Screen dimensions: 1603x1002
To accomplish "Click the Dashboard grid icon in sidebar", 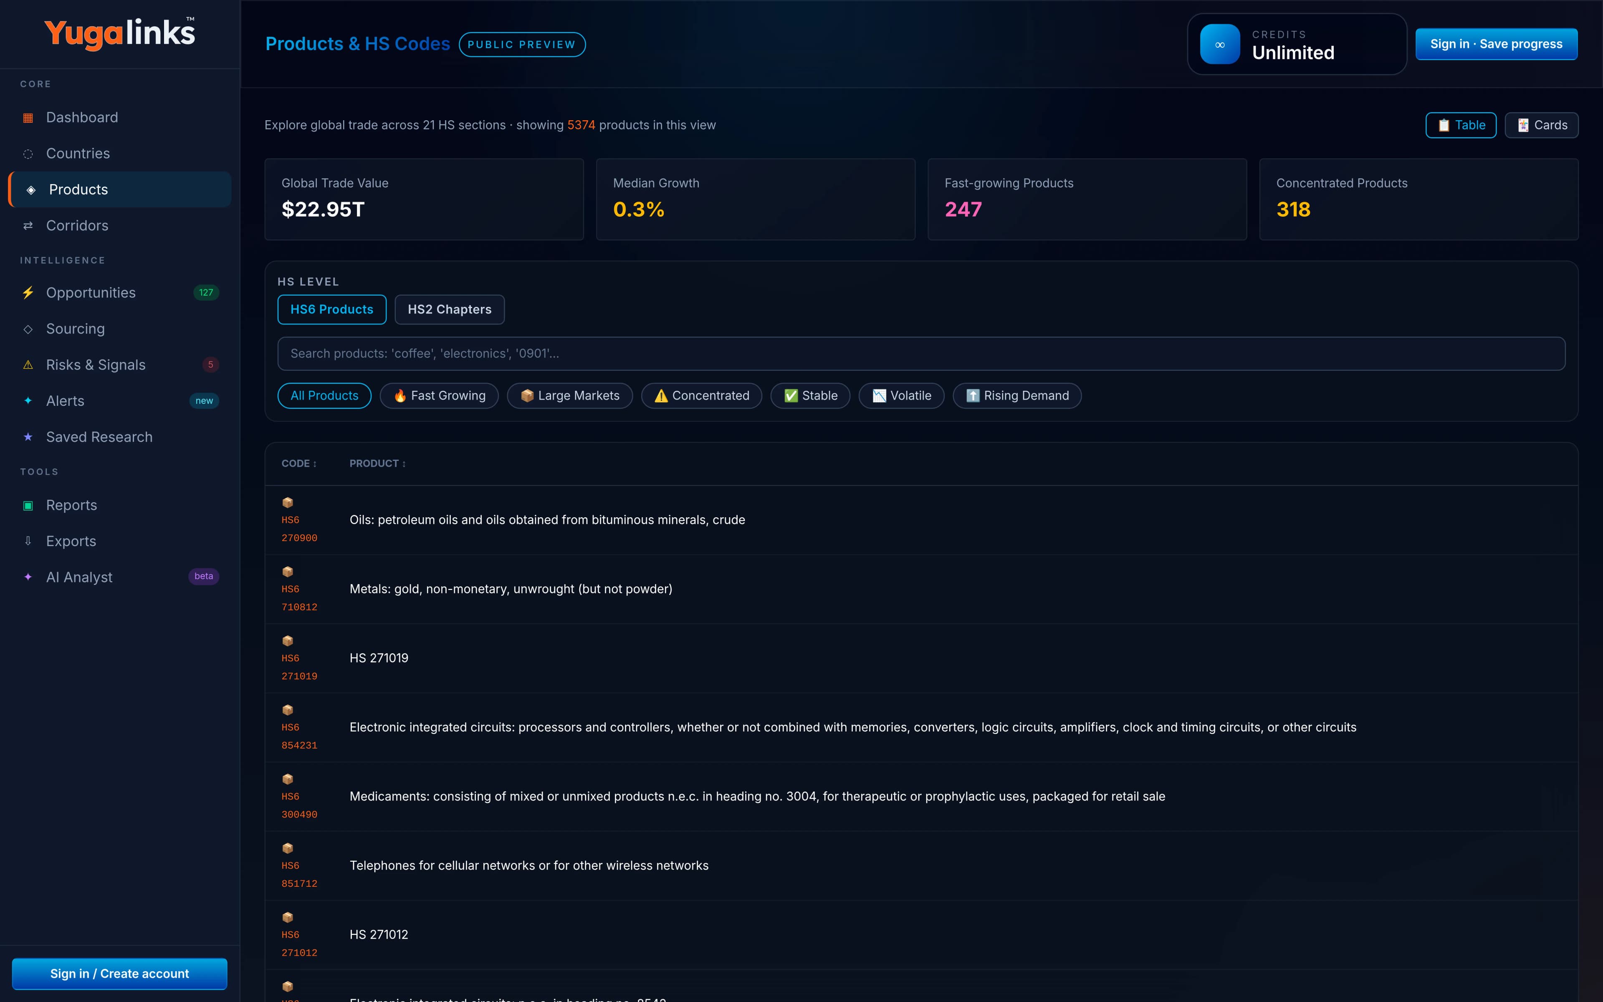I will 28,118.
